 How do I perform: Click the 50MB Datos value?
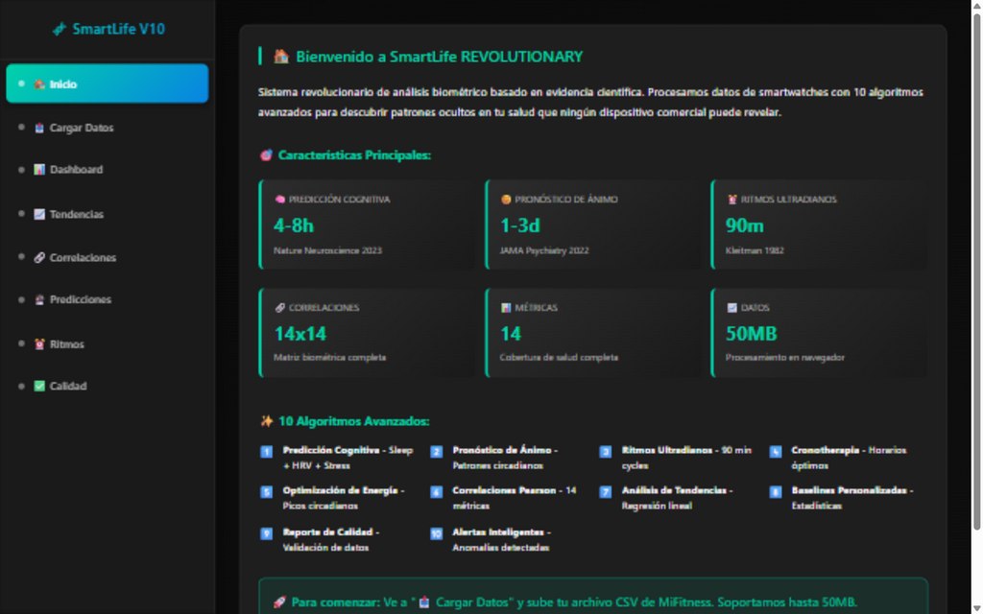tap(751, 334)
